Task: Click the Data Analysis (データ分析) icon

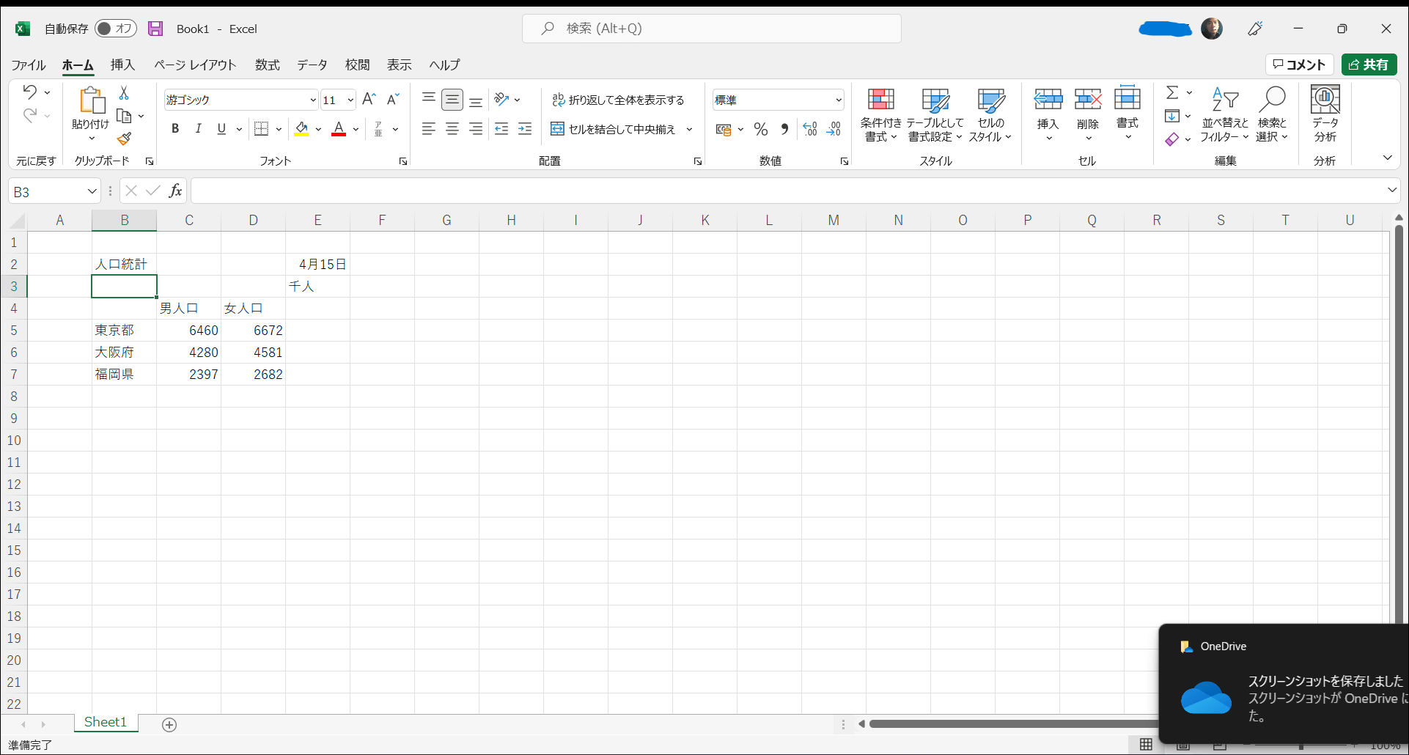Action: click(1325, 114)
